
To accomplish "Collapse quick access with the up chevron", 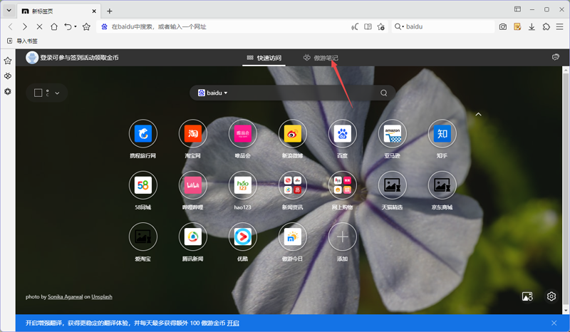I will coord(478,114).
